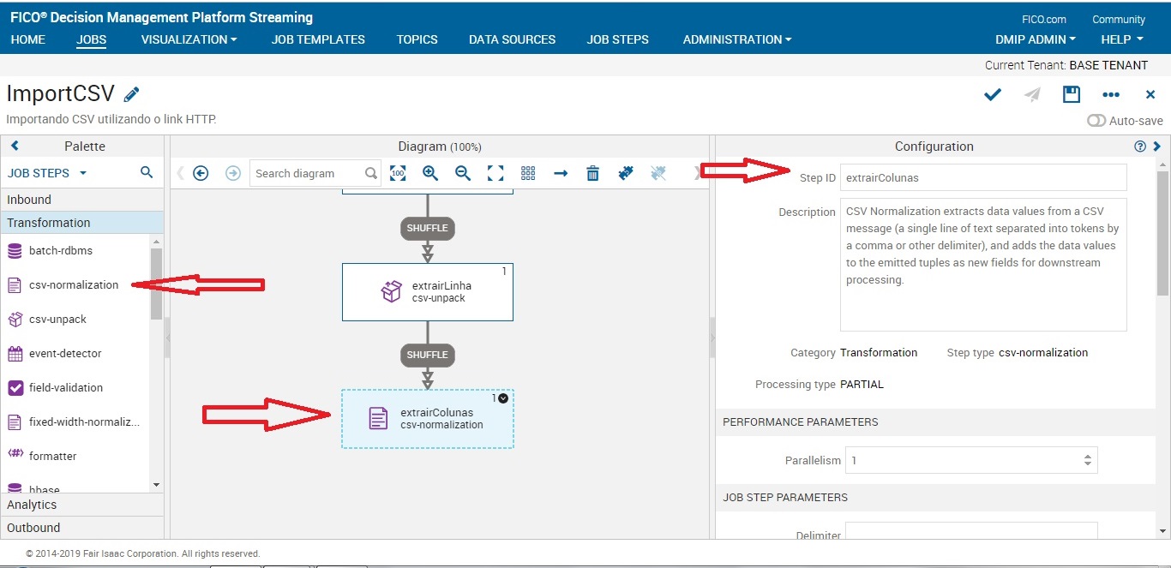The width and height of the screenshot is (1171, 568).
Task: Reset diagram zoom to 100 percent
Action: click(x=398, y=173)
